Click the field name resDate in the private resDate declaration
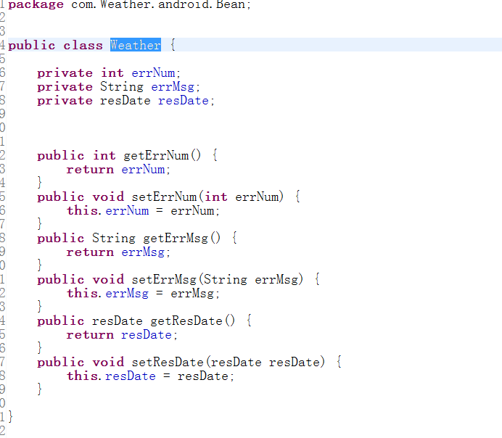502x438 pixels. (x=184, y=101)
